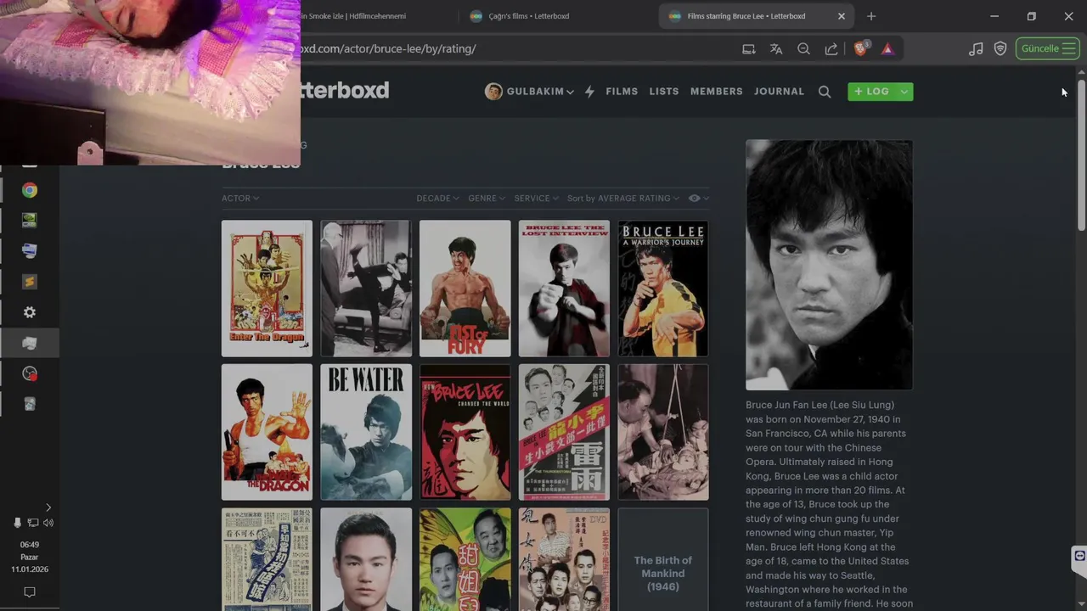The image size is (1087, 611).
Task: Open FILMS in Letterboxd navigation
Action: tap(622, 92)
